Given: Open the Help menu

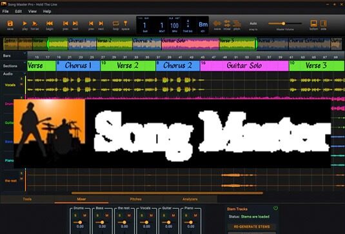Looking at the screenshot, I should (47, 12).
